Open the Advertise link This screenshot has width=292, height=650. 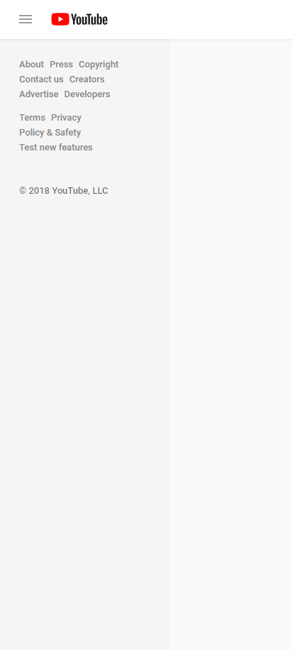39,94
